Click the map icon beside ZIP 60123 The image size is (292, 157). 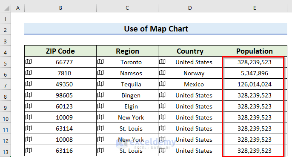point(29,106)
